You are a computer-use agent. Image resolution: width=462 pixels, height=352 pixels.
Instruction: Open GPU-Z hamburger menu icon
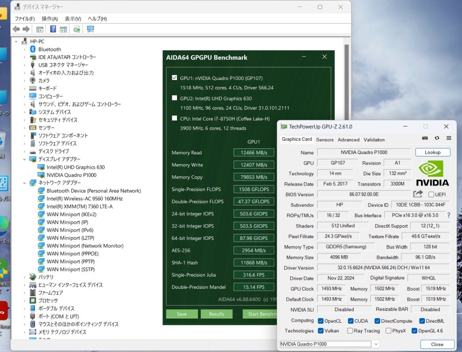pyautogui.click(x=449, y=138)
